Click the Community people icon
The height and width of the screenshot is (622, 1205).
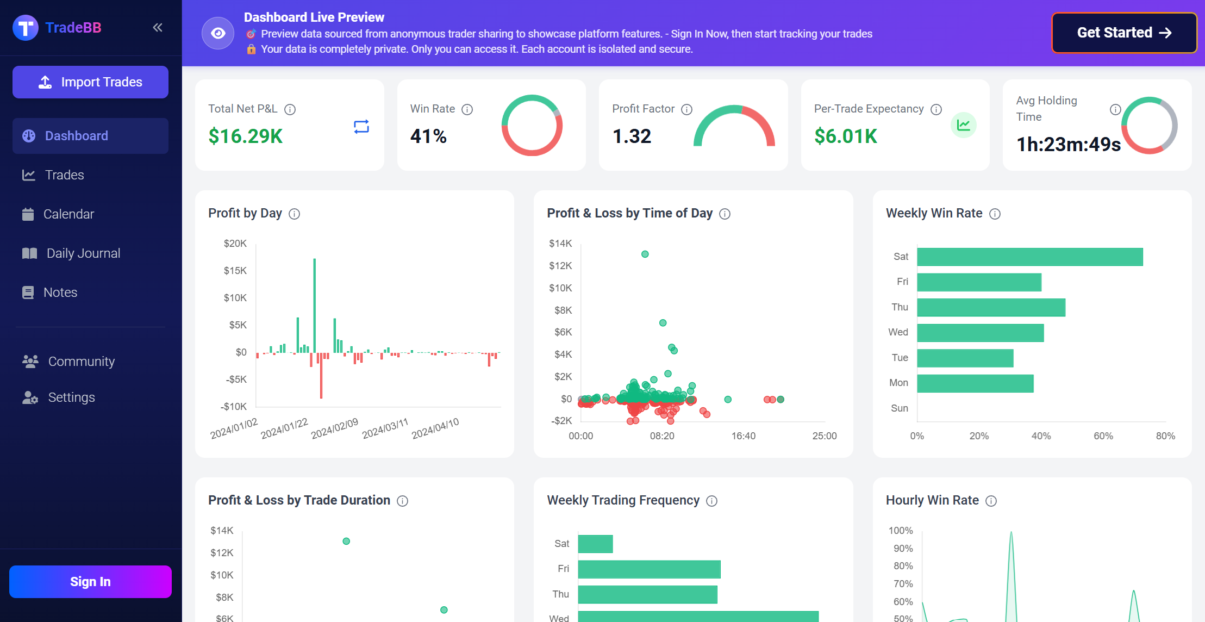(30, 361)
